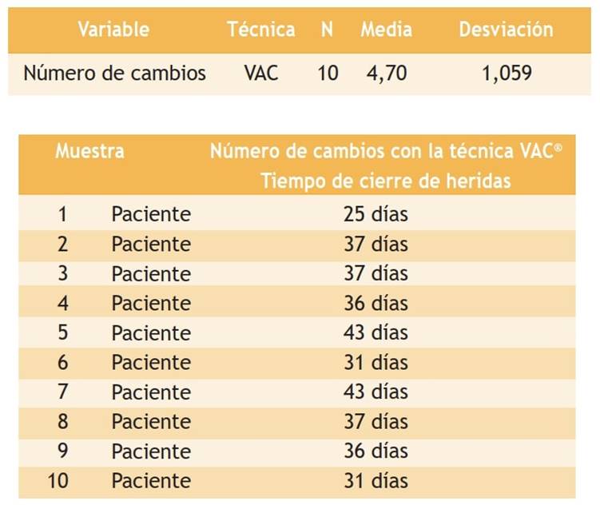
Task: Select "36 días" in sample row 9
Action: click(x=375, y=451)
